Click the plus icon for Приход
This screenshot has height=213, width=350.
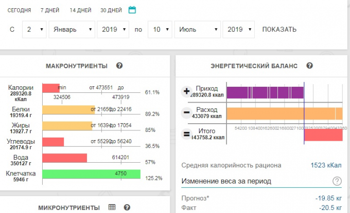pyautogui.click(x=186, y=92)
